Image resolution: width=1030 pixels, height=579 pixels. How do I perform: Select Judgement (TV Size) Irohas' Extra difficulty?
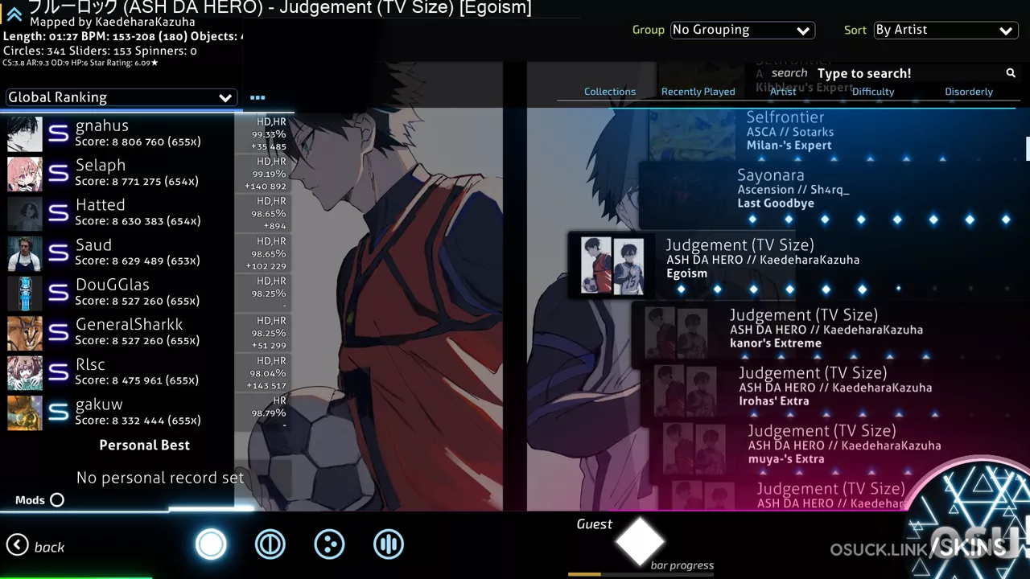[x=835, y=394]
